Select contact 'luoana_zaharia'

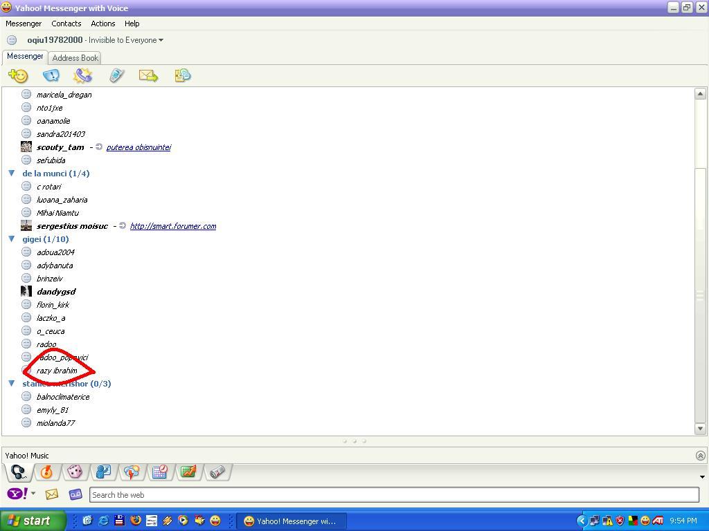(62, 200)
